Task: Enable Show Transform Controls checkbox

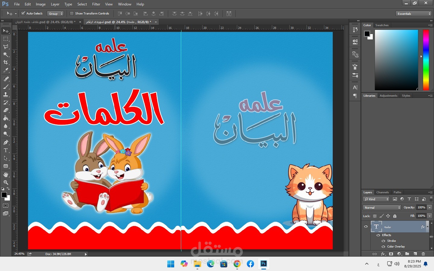Action: click(x=72, y=14)
